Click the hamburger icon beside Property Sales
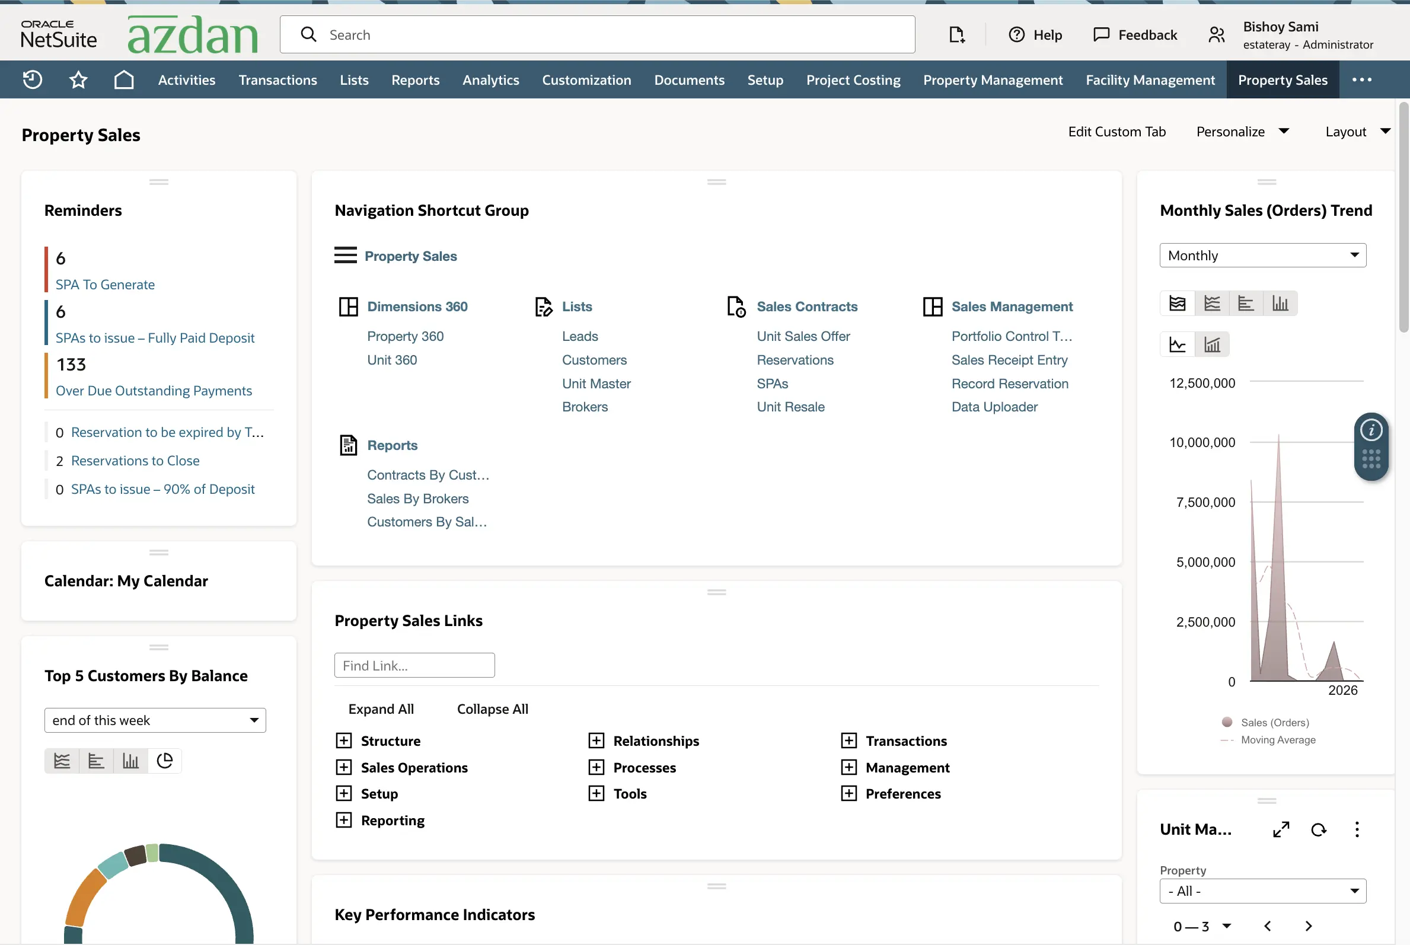The image size is (1410, 945). [346, 256]
